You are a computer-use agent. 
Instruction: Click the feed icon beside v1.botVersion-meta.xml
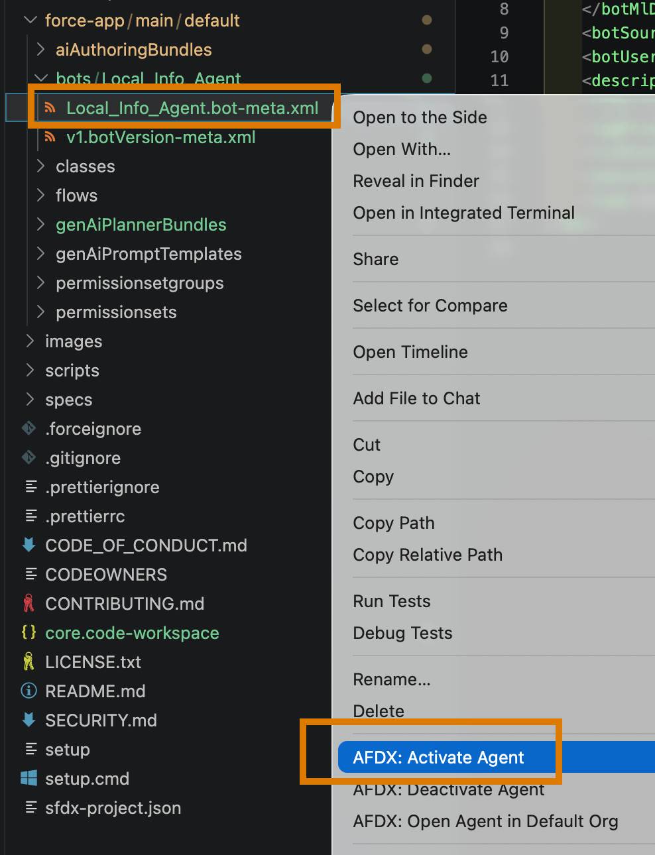52,137
